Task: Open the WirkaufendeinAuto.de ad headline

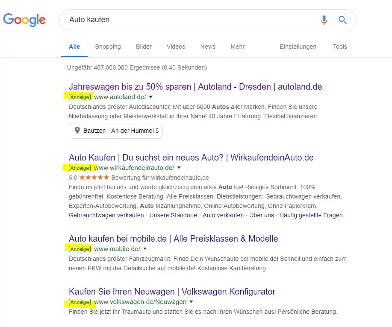Action: [191, 158]
